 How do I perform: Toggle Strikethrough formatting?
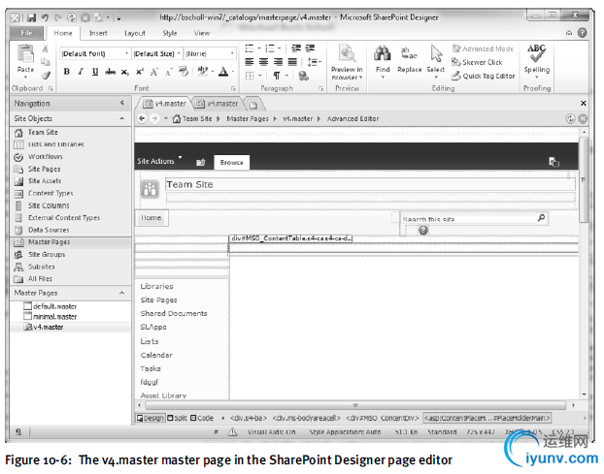110,72
